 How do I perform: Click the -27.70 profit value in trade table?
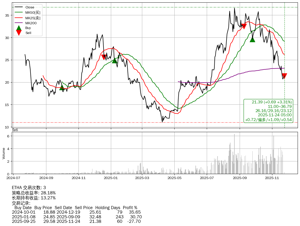tap(134, 221)
